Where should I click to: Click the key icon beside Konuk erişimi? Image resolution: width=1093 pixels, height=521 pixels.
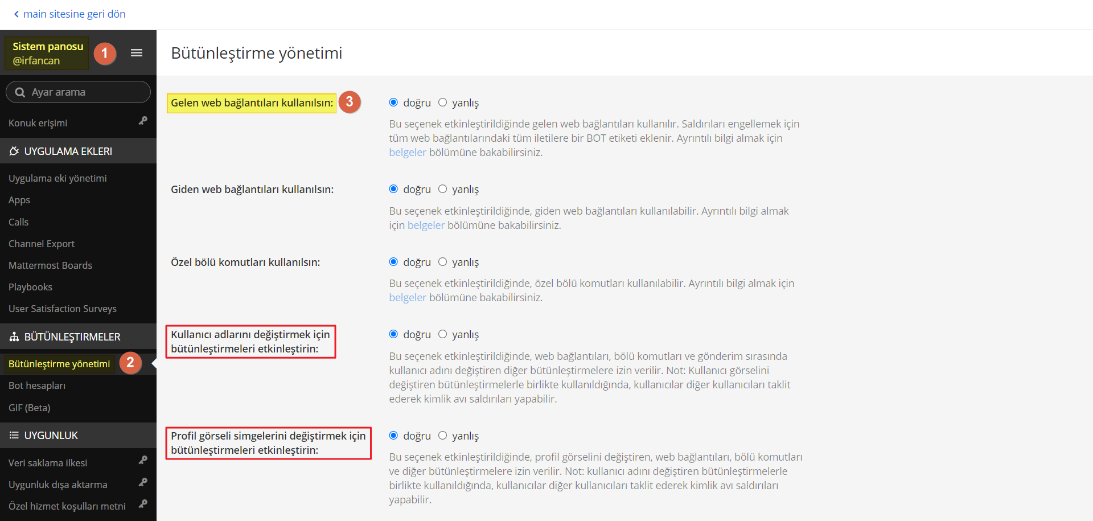tap(143, 121)
